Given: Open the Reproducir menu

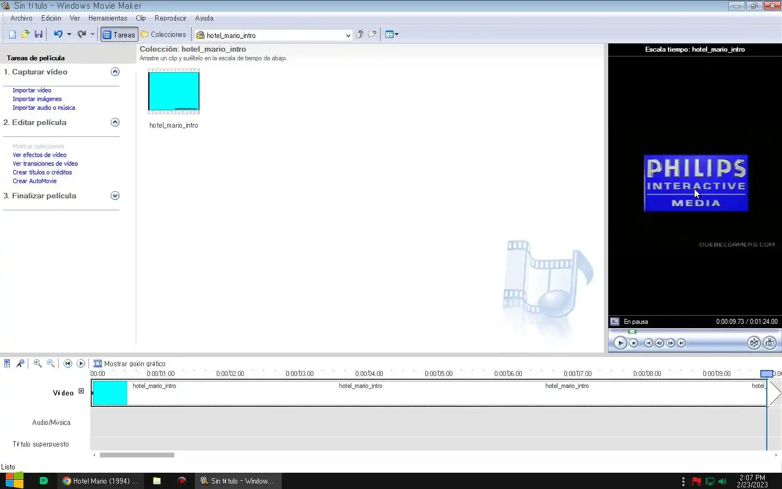Looking at the screenshot, I should tap(170, 18).
